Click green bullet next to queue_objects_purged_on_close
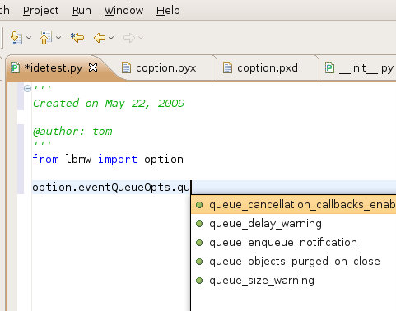The height and width of the screenshot is (311, 396). coord(199,262)
